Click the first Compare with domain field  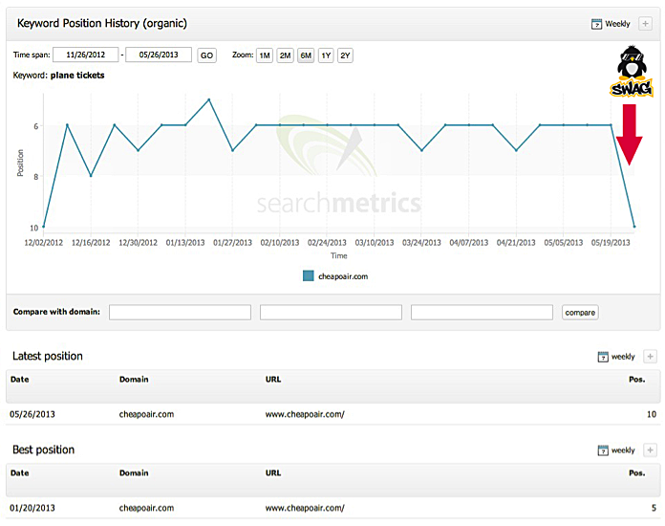pos(180,312)
